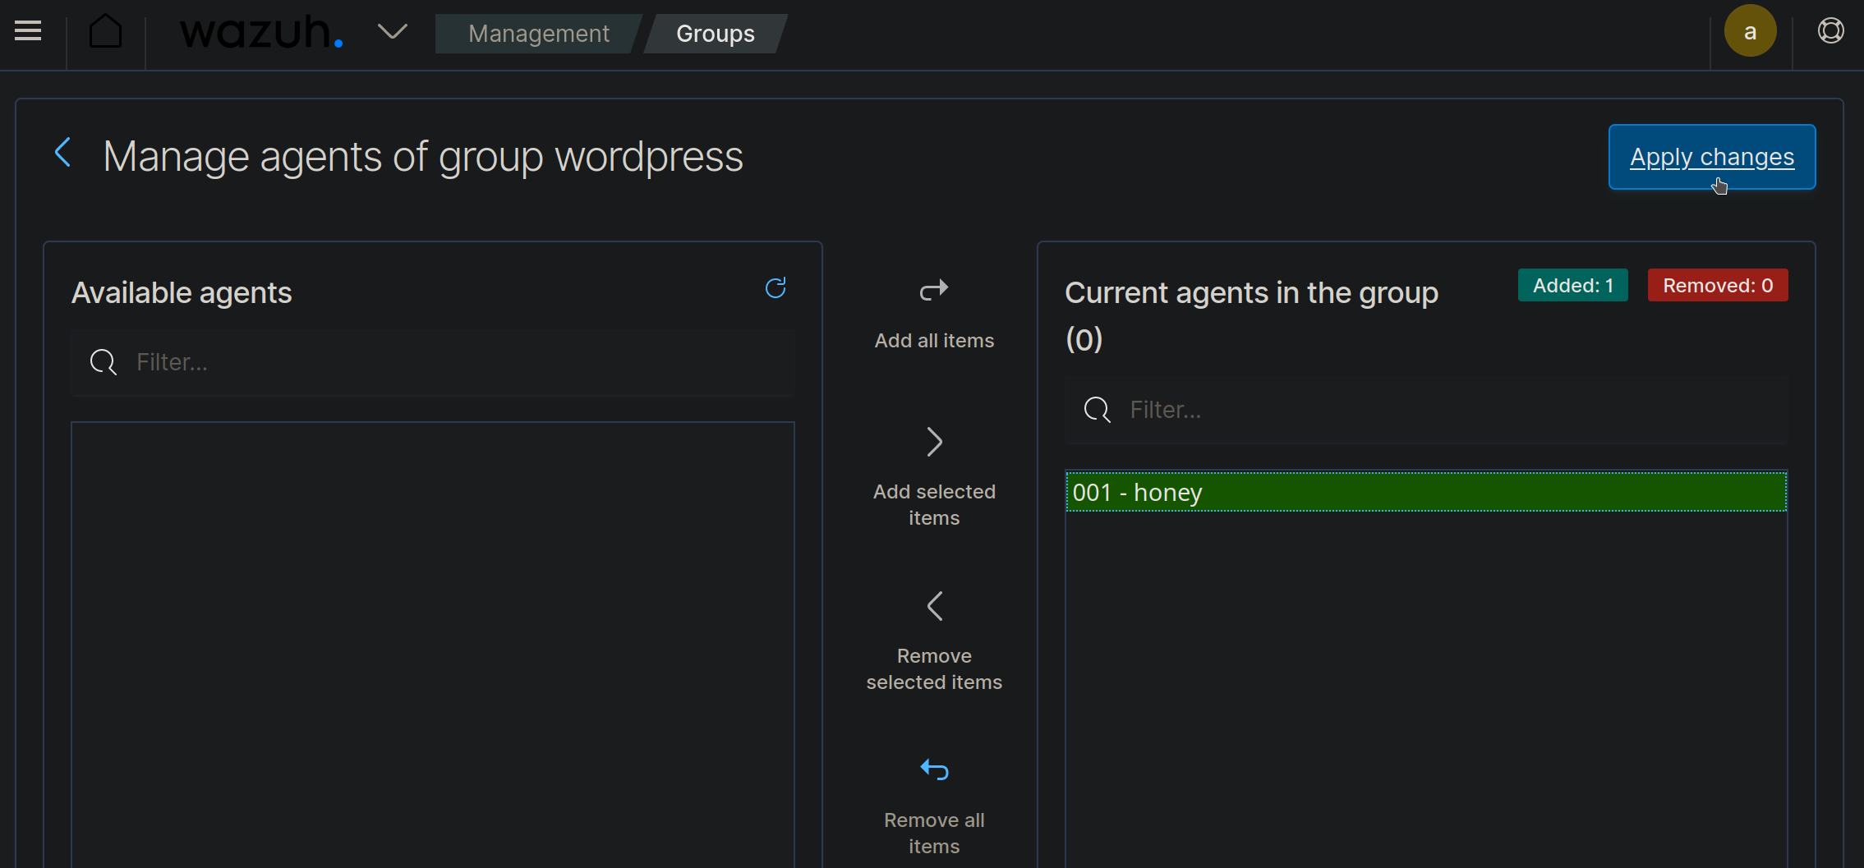The width and height of the screenshot is (1864, 868).
Task: Open the help lifebuoy icon
Action: [x=1830, y=31]
